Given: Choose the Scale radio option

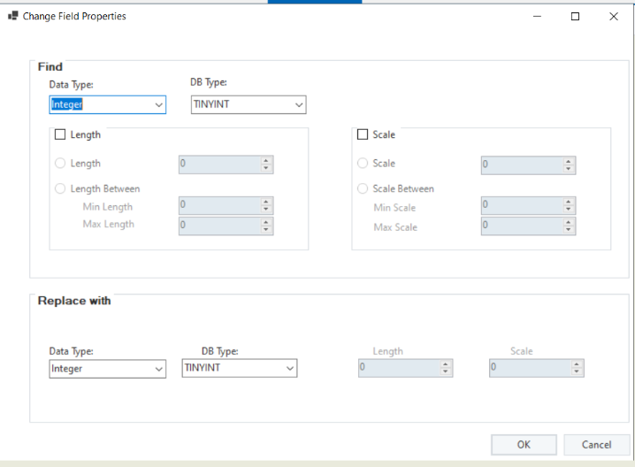Looking at the screenshot, I should click(363, 164).
